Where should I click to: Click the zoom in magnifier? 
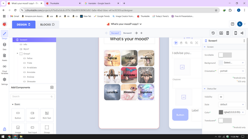tap(186, 43)
